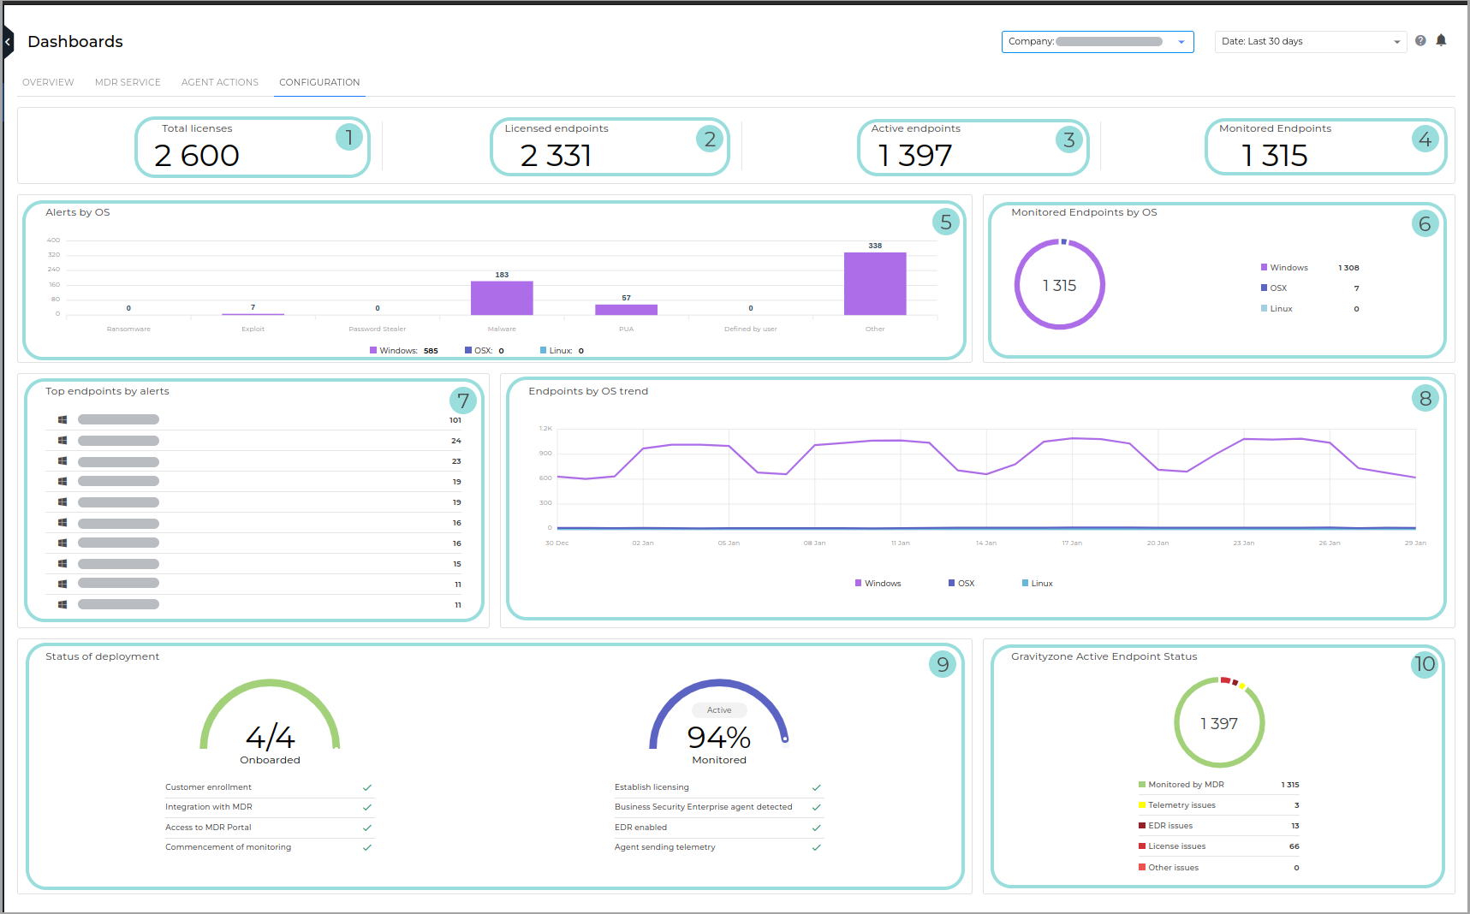Click the "1" badge on Total licenses card
The image size is (1470, 914).
coord(348,137)
